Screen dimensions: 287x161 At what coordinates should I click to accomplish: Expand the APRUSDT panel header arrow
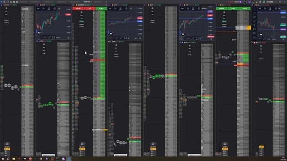pyautogui.click(x=75, y=5)
